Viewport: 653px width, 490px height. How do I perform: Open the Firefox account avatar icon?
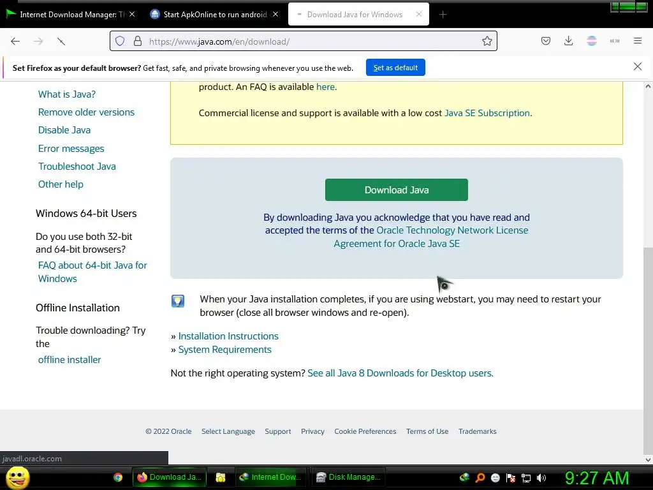pyautogui.click(x=591, y=41)
